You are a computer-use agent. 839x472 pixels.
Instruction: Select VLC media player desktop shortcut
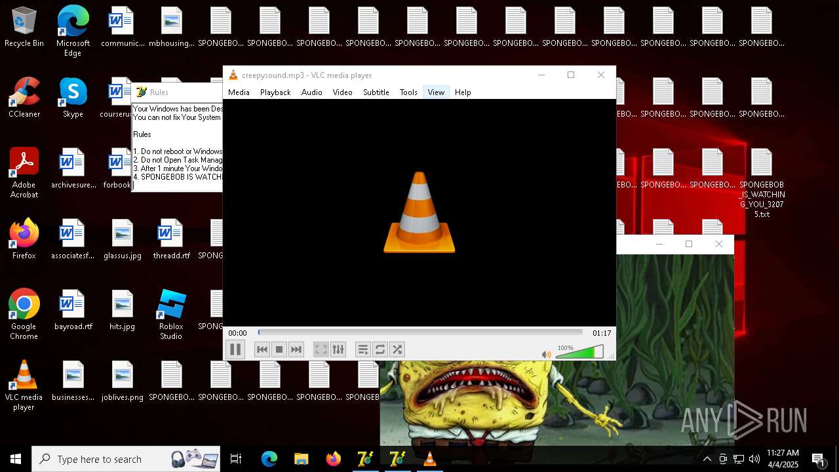click(24, 385)
